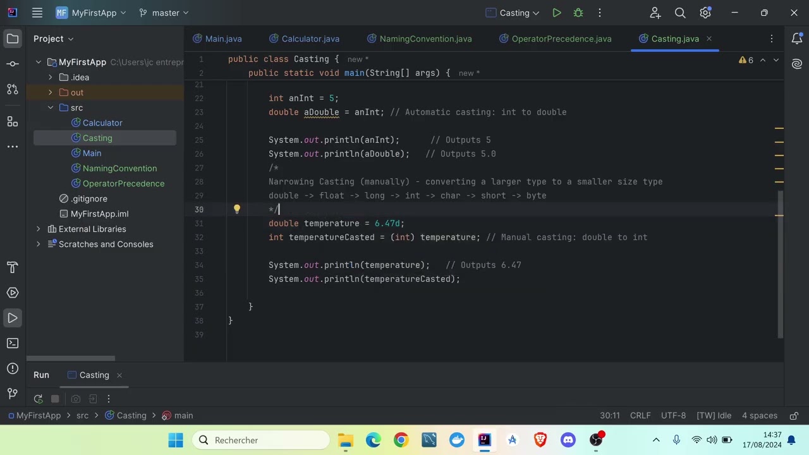Rerun Casting in the Run panel

click(39, 399)
